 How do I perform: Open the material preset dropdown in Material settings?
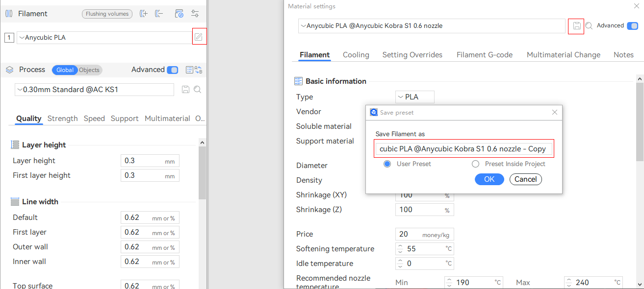tap(432, 26)
